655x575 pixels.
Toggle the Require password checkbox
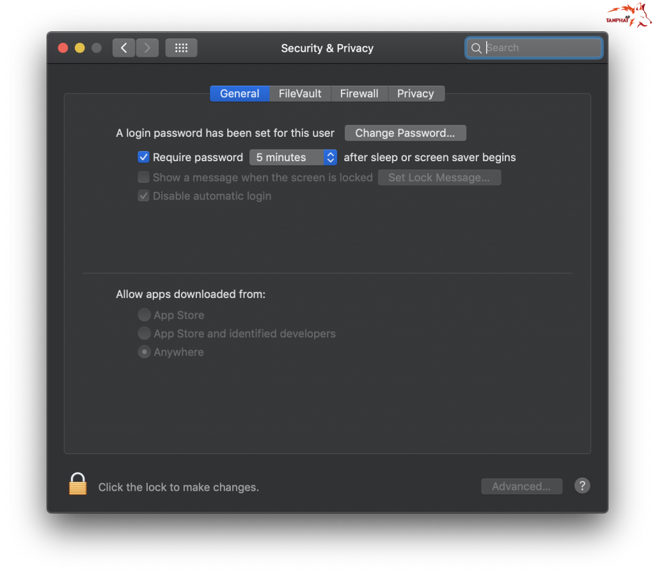[144, 157]
